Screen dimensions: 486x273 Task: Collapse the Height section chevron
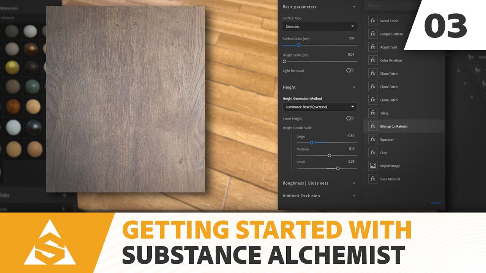pyautogui.click(x=354, y=87)
